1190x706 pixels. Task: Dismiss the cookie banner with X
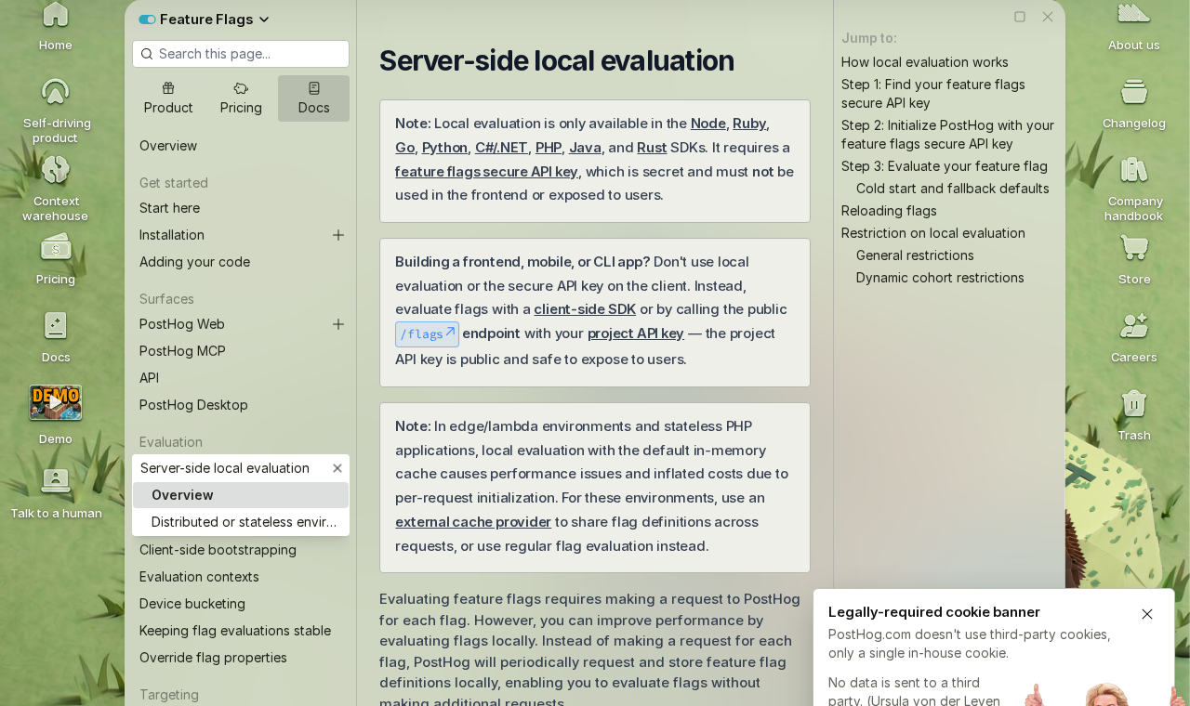pos(1147,614)
